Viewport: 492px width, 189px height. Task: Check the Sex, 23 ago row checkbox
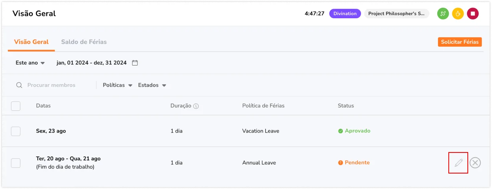tap(15, 131)
